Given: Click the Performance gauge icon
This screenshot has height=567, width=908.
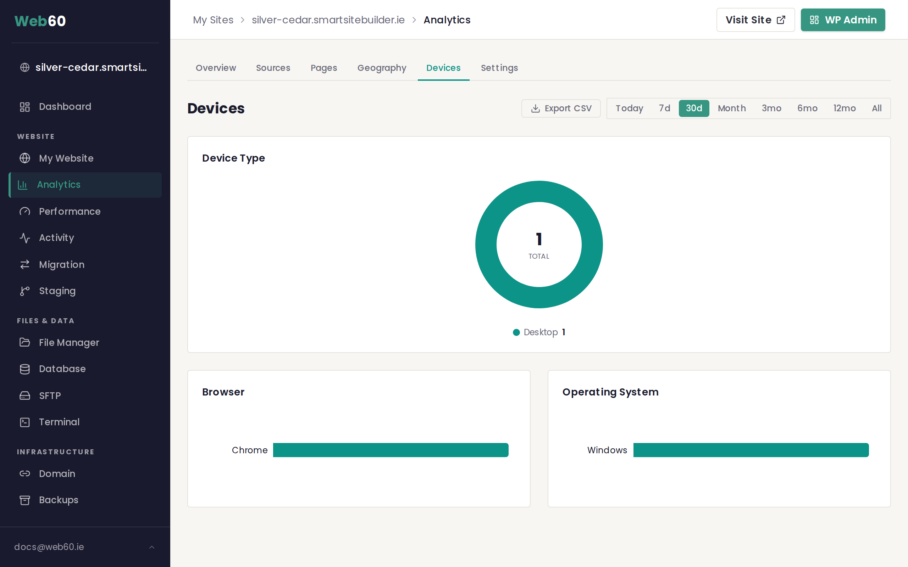Looking at the screenshot, I should pos(25,212).
